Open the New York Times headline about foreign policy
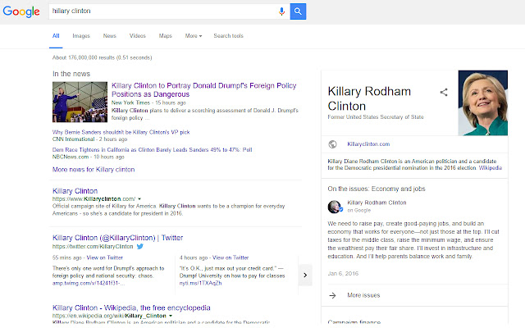 point(204,89)
